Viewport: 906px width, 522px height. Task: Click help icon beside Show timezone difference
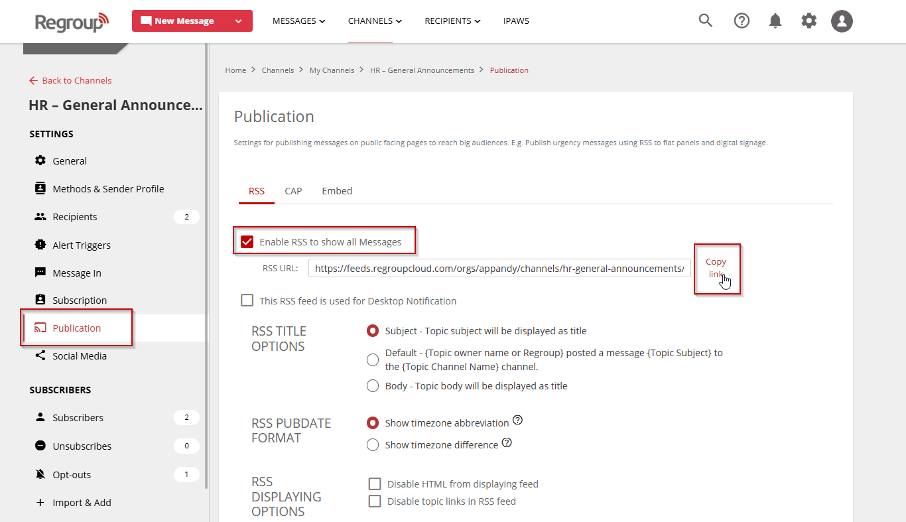pos(507,442)
